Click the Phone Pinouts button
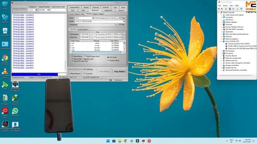This screenshot has height=144, width=257. tap(75, 74)
